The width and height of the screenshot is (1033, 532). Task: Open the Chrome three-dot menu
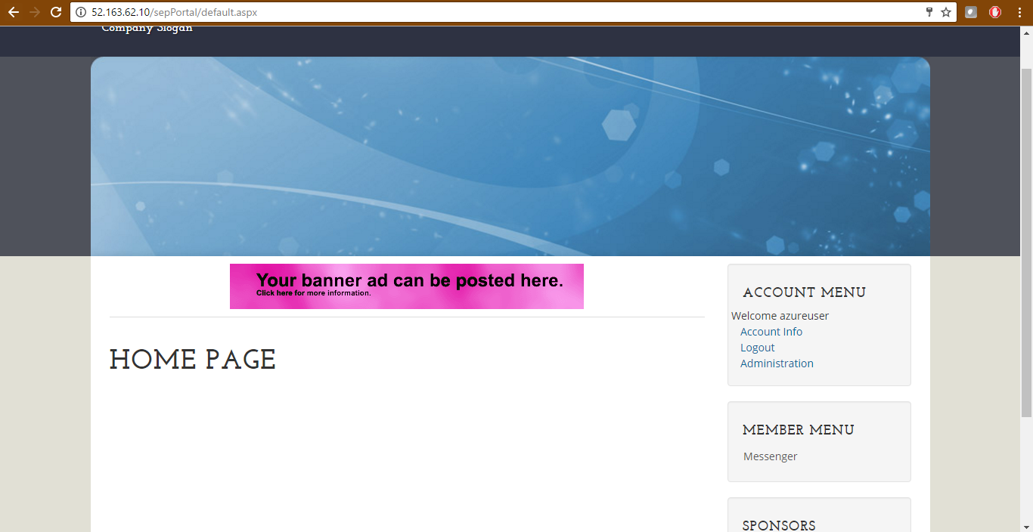tap(1019, 12)
